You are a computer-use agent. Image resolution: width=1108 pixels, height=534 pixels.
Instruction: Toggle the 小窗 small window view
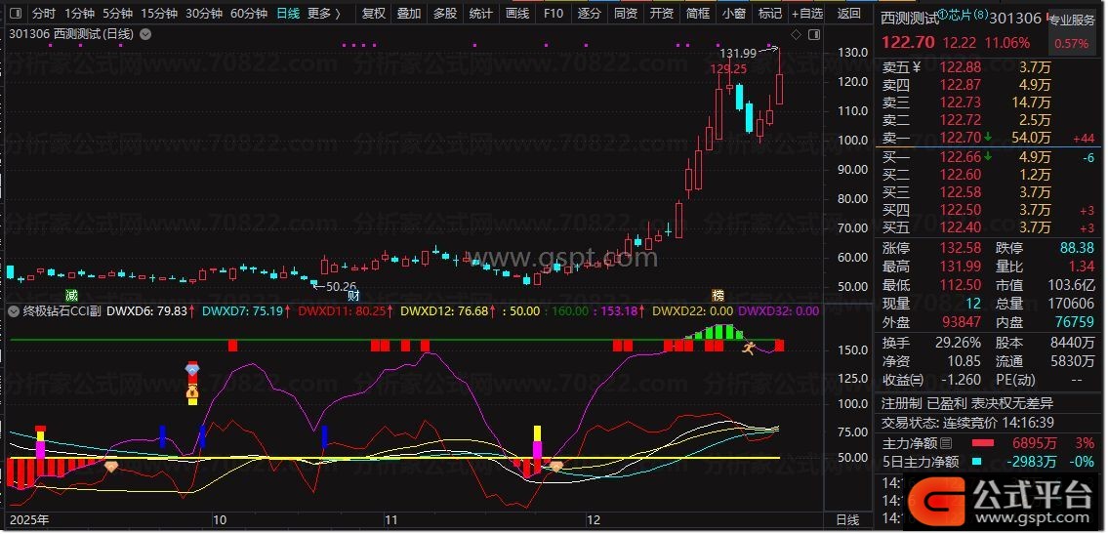733,14
